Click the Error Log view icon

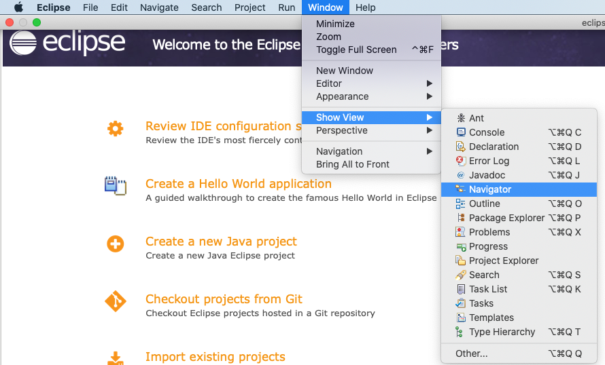click(461, 161)
